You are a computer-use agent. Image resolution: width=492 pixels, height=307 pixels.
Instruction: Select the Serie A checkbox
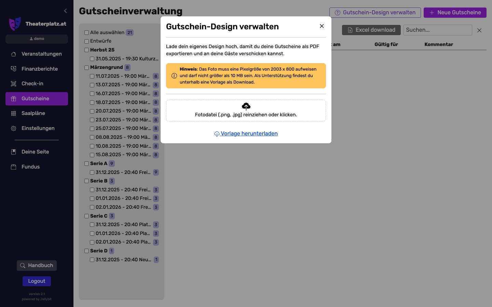click(x=87, y=164)
